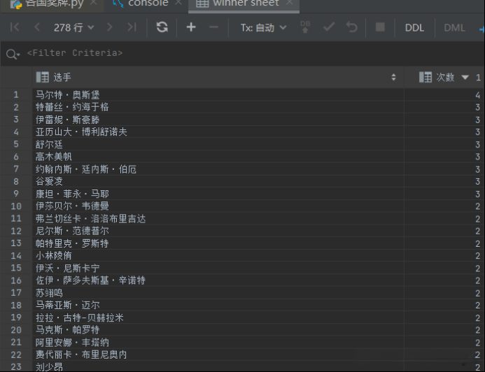Click the 次数 column table icon
The height and width of the screenshot is (372, 485).
(x=426, y=77)
